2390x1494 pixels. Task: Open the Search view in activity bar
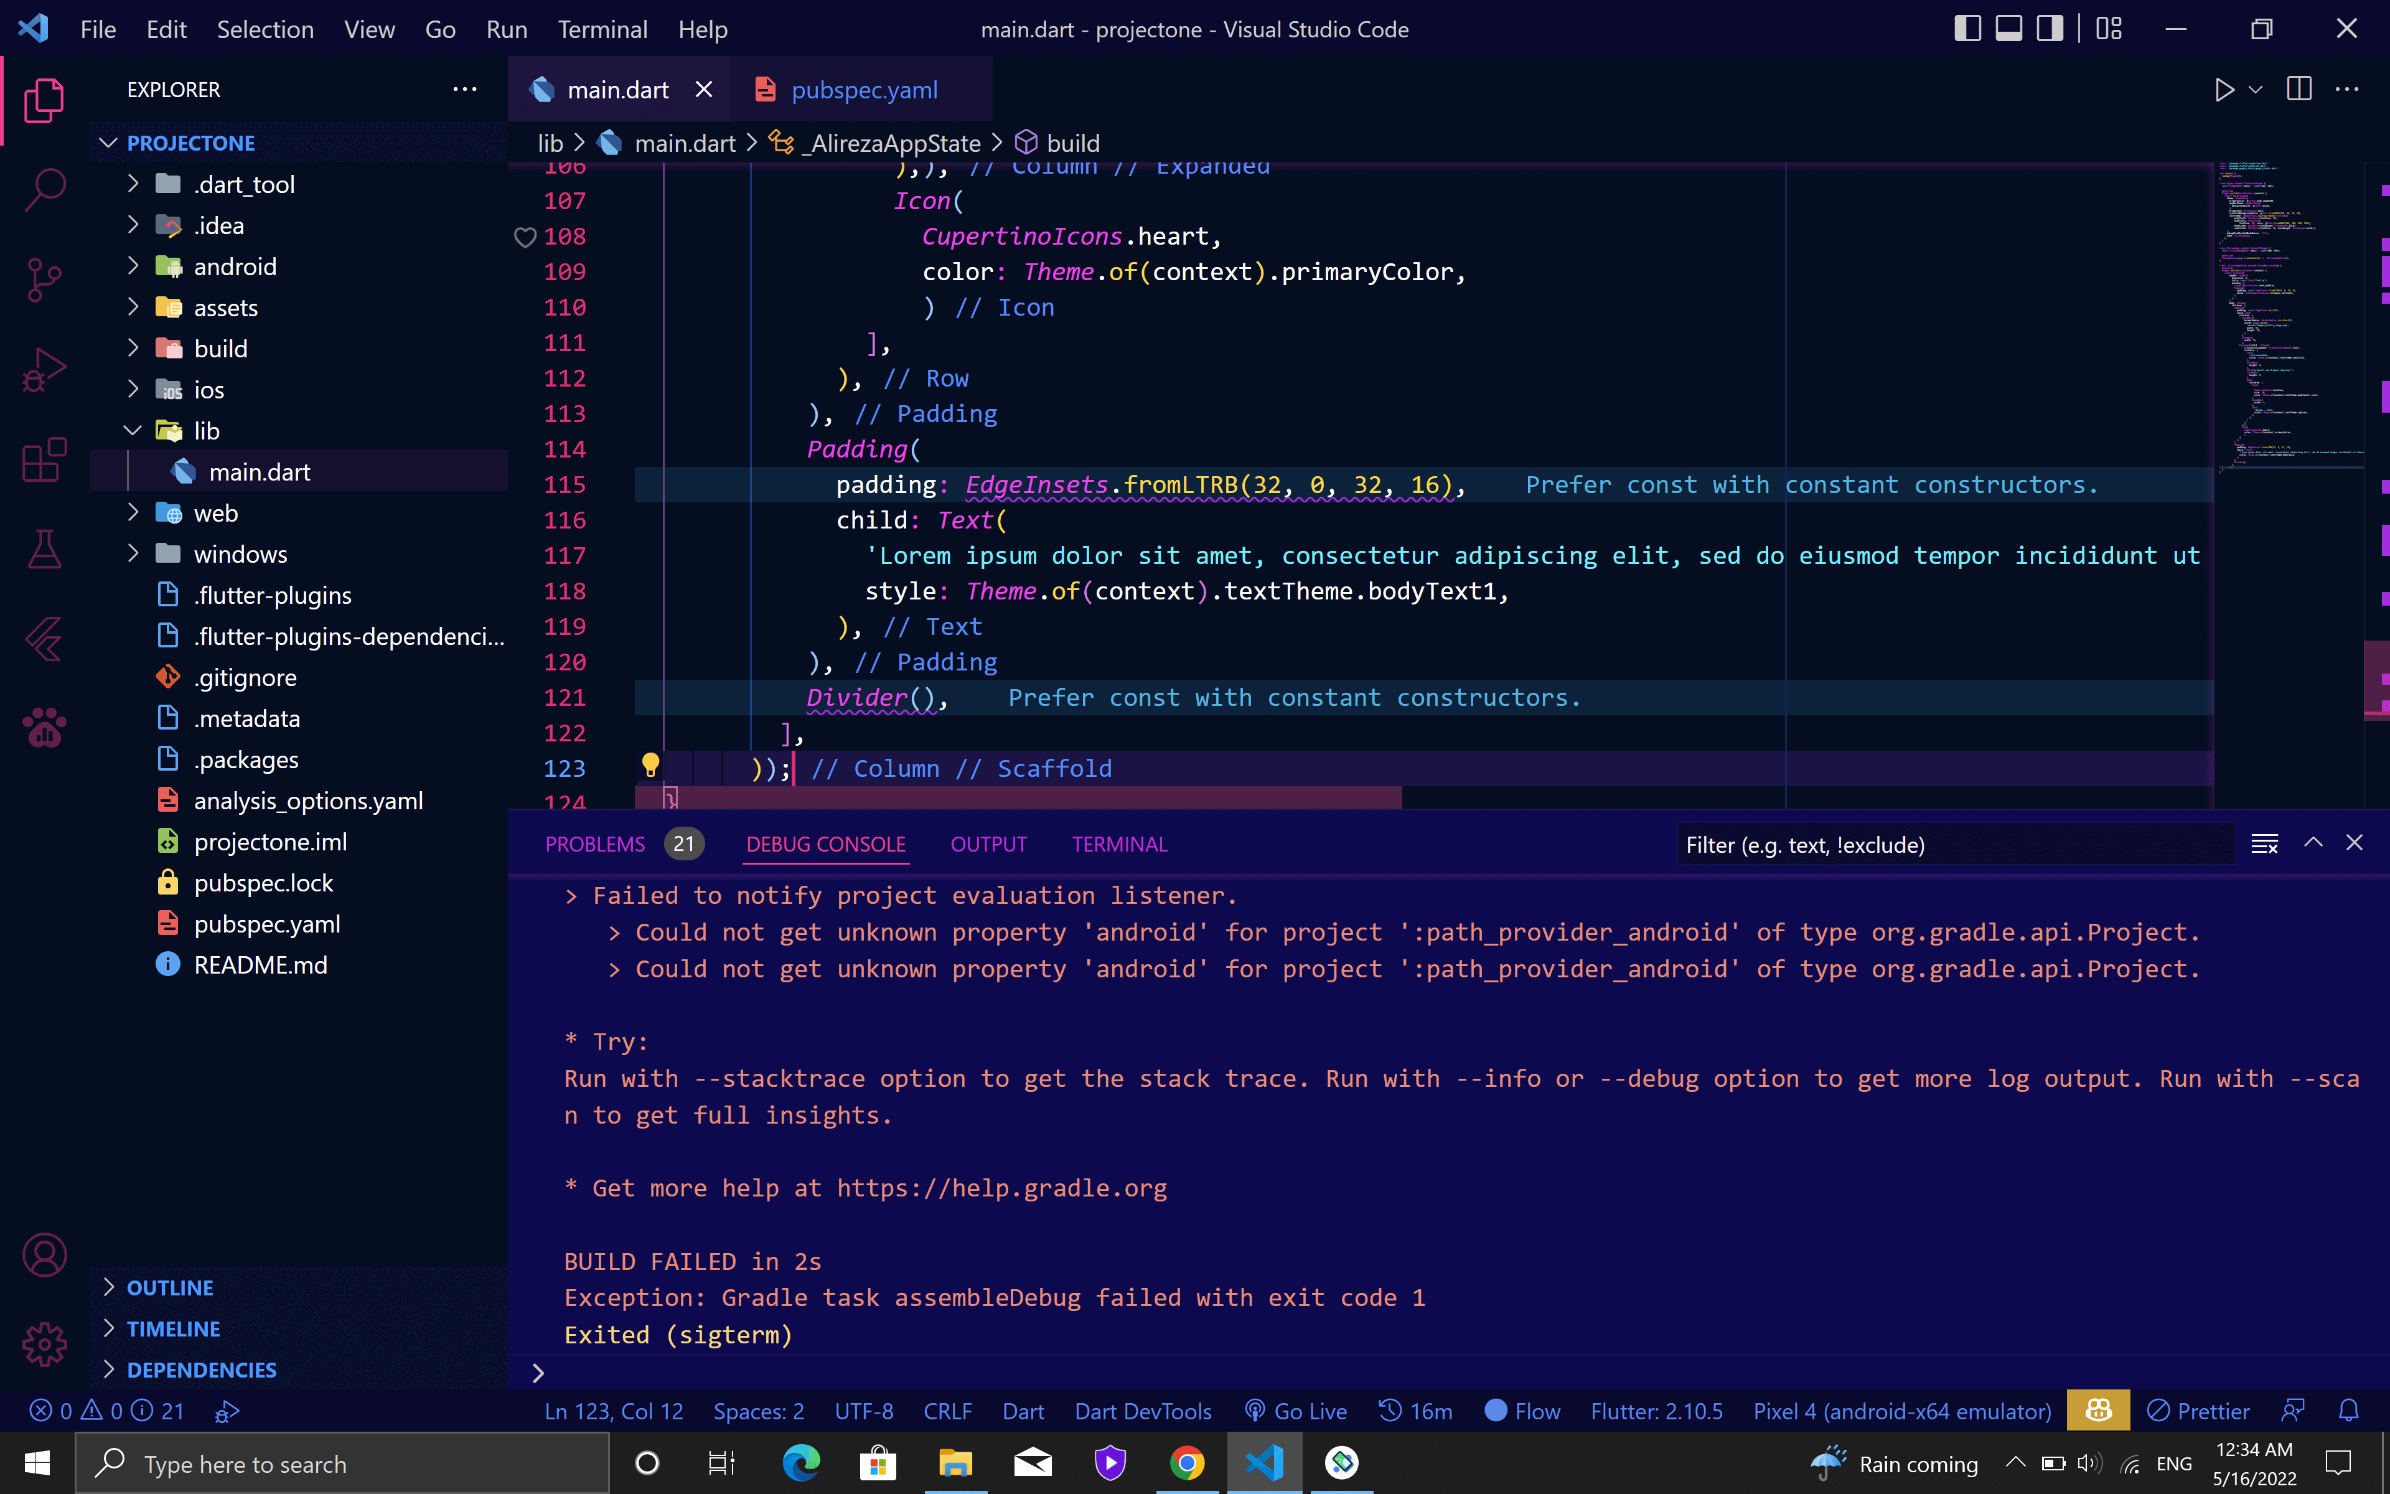click(44, 189)
